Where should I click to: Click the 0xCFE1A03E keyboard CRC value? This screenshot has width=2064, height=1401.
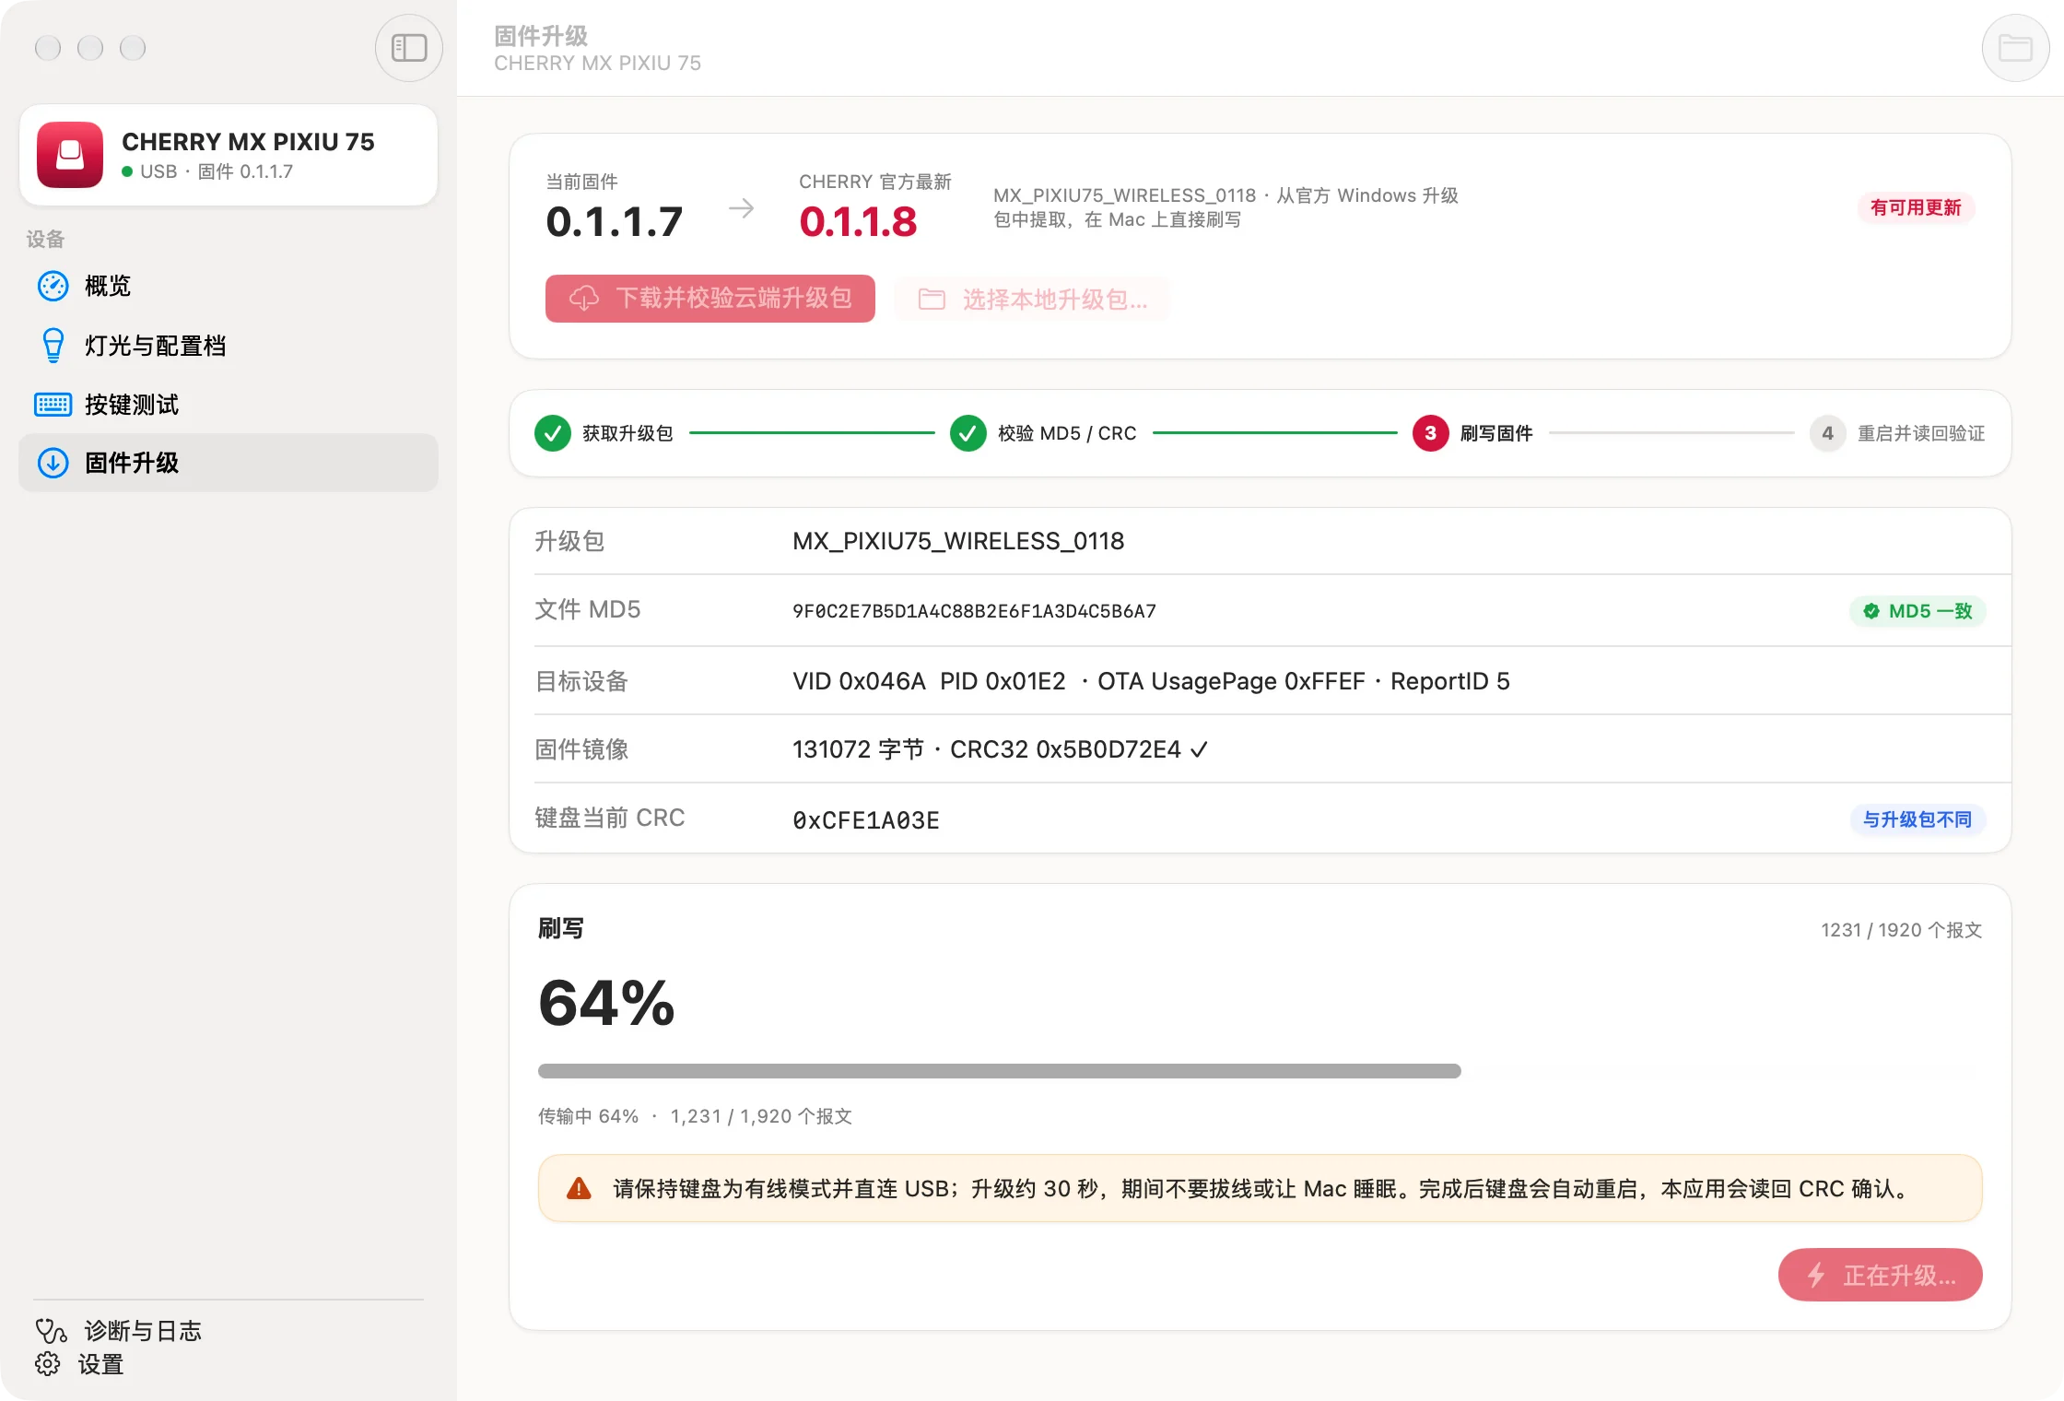pyautogui.click(x=866, y=820)
